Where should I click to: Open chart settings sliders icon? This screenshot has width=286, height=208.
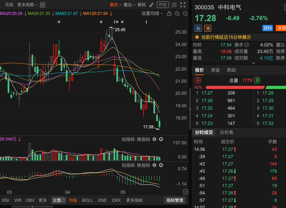(x=174, y=5)
